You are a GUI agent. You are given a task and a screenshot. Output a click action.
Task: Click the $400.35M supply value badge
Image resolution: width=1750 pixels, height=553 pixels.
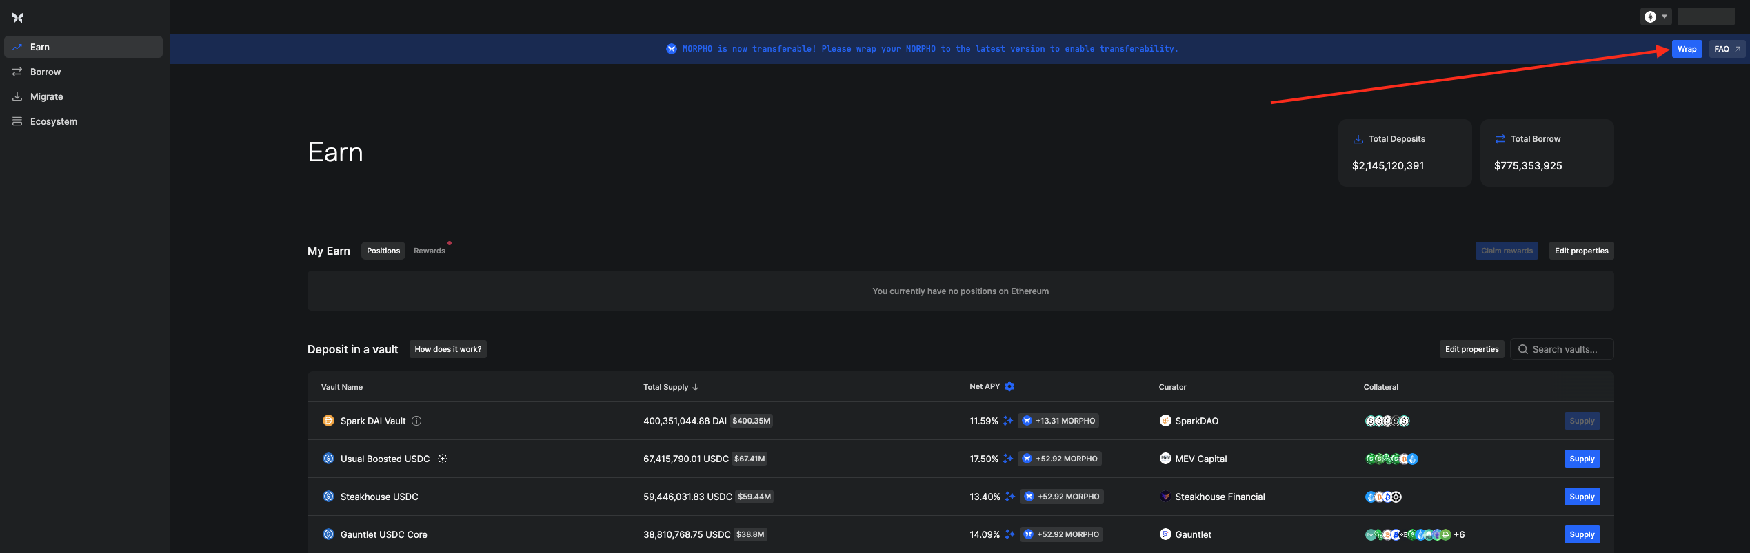tap(751, 421)
